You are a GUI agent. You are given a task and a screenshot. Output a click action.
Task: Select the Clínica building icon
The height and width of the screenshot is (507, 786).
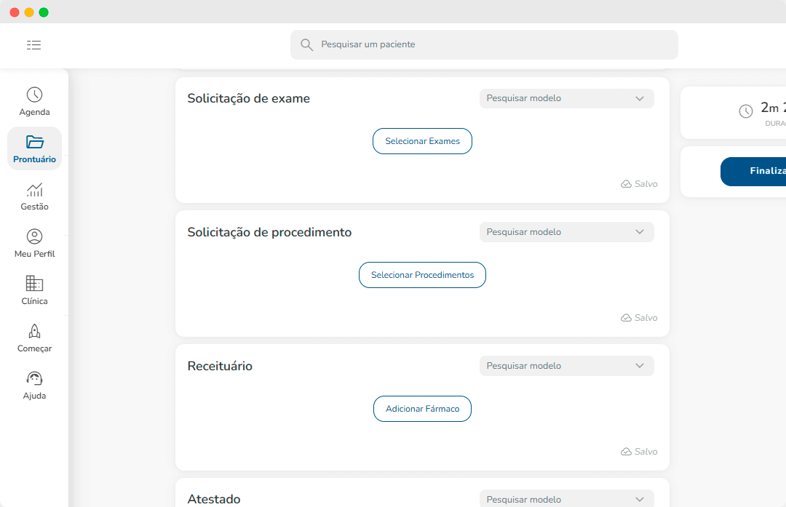[34, 284]
